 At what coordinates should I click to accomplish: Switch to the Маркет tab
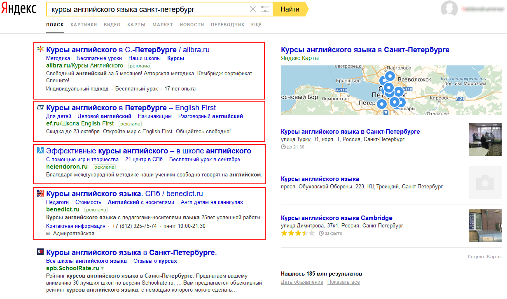click(x=163, y=25)
